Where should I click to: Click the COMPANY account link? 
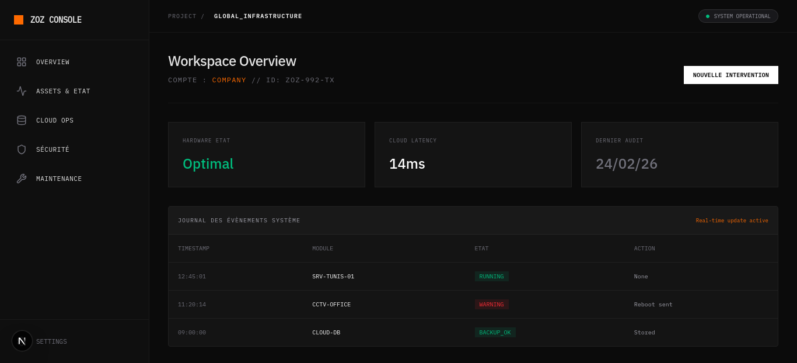tap(229, 80)
